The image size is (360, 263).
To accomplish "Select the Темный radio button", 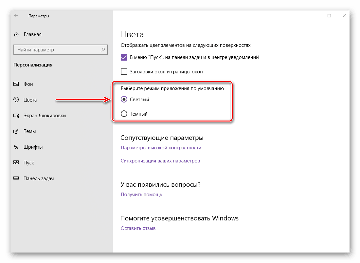I will [124, 114].
